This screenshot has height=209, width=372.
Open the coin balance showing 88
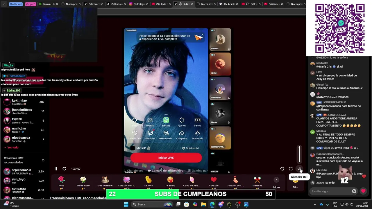click(295, 187)
